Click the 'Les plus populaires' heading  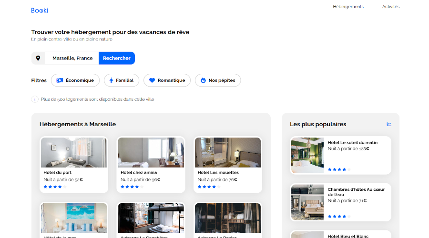tap(318, 124)
